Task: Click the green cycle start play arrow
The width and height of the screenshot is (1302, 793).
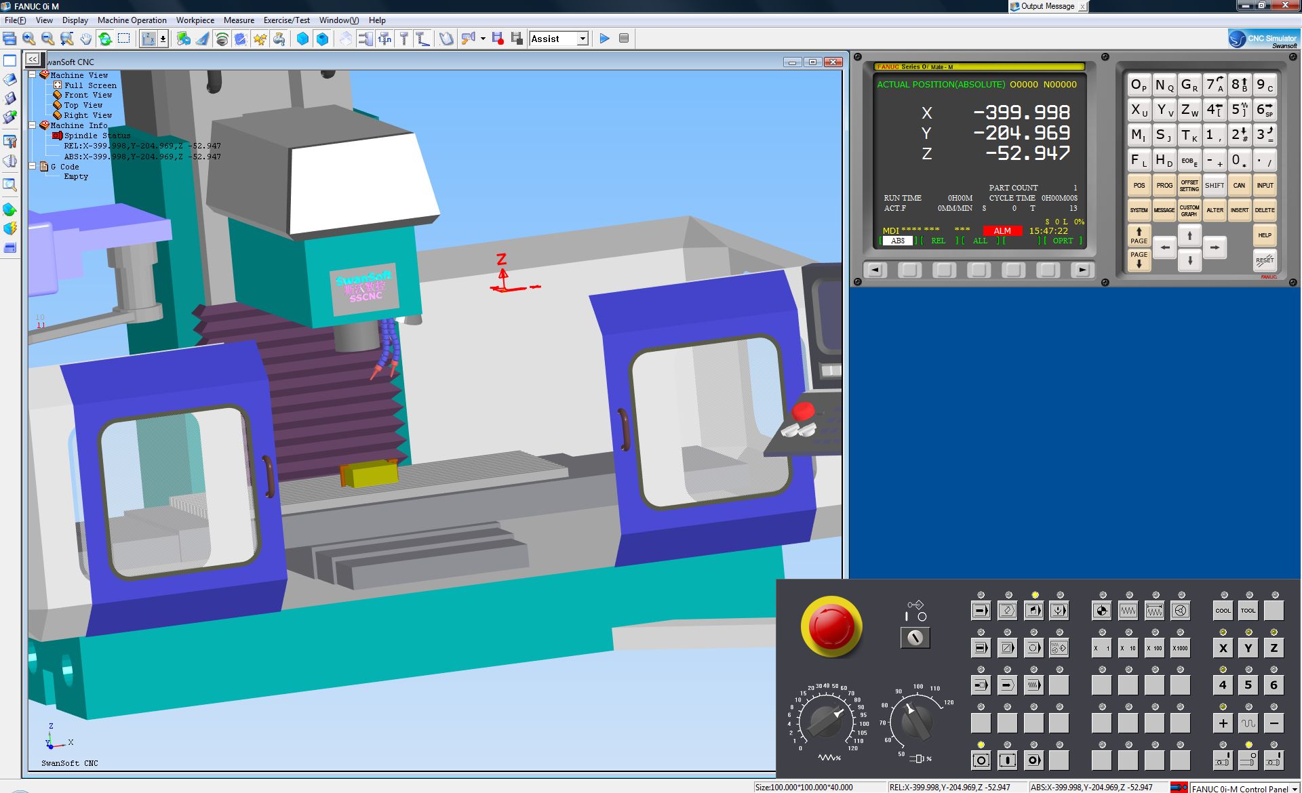Action: coord(604,39)
